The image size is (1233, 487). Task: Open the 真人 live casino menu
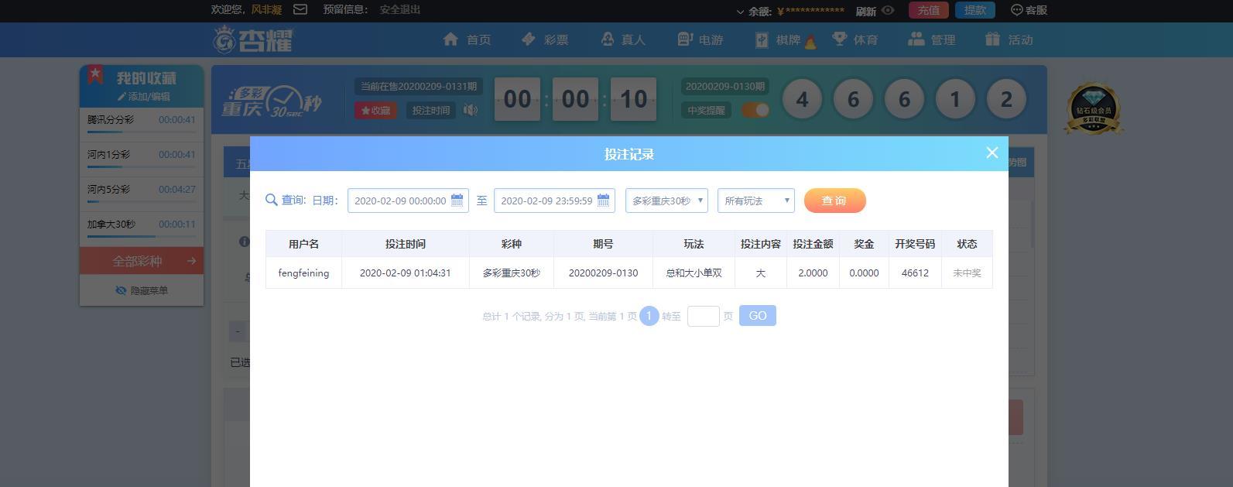click(622, 39)
